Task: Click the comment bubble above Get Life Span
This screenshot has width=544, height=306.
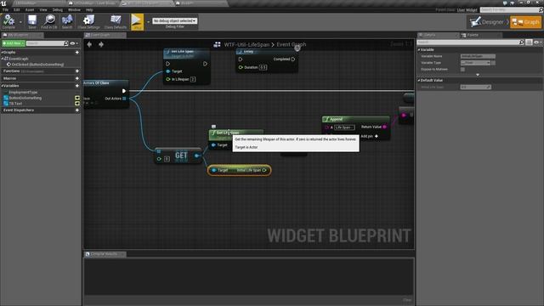Action: click(x=213, y=127)
